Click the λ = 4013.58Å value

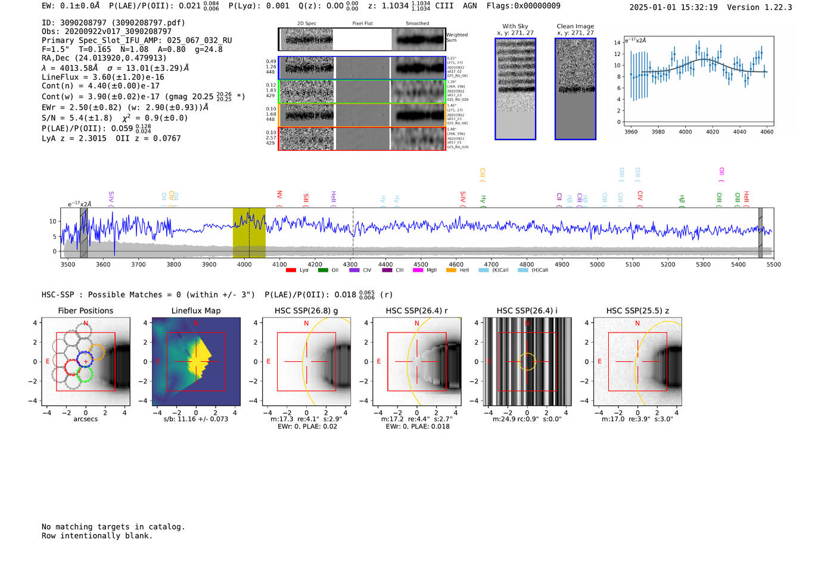pyautogui.click(x=70, y=68)
